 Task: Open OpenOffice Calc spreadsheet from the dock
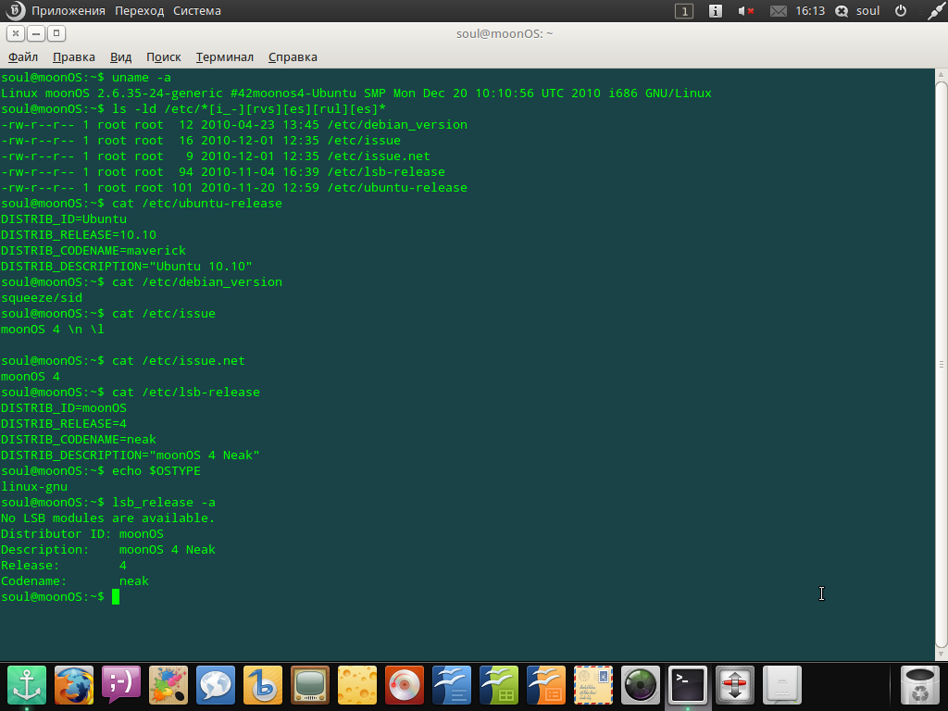(499, 685)
